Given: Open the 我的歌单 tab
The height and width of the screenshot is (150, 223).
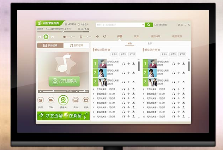Looking at the screenshot, I should coord(77,46).
